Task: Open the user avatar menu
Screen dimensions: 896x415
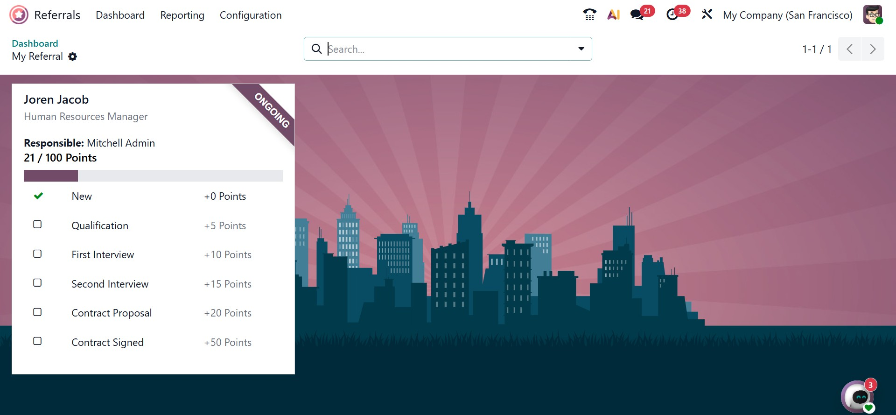Action: 873,14
